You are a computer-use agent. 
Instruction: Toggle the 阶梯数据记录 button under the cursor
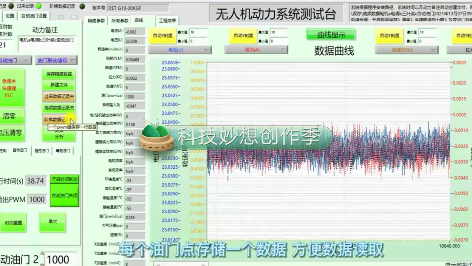58,119
